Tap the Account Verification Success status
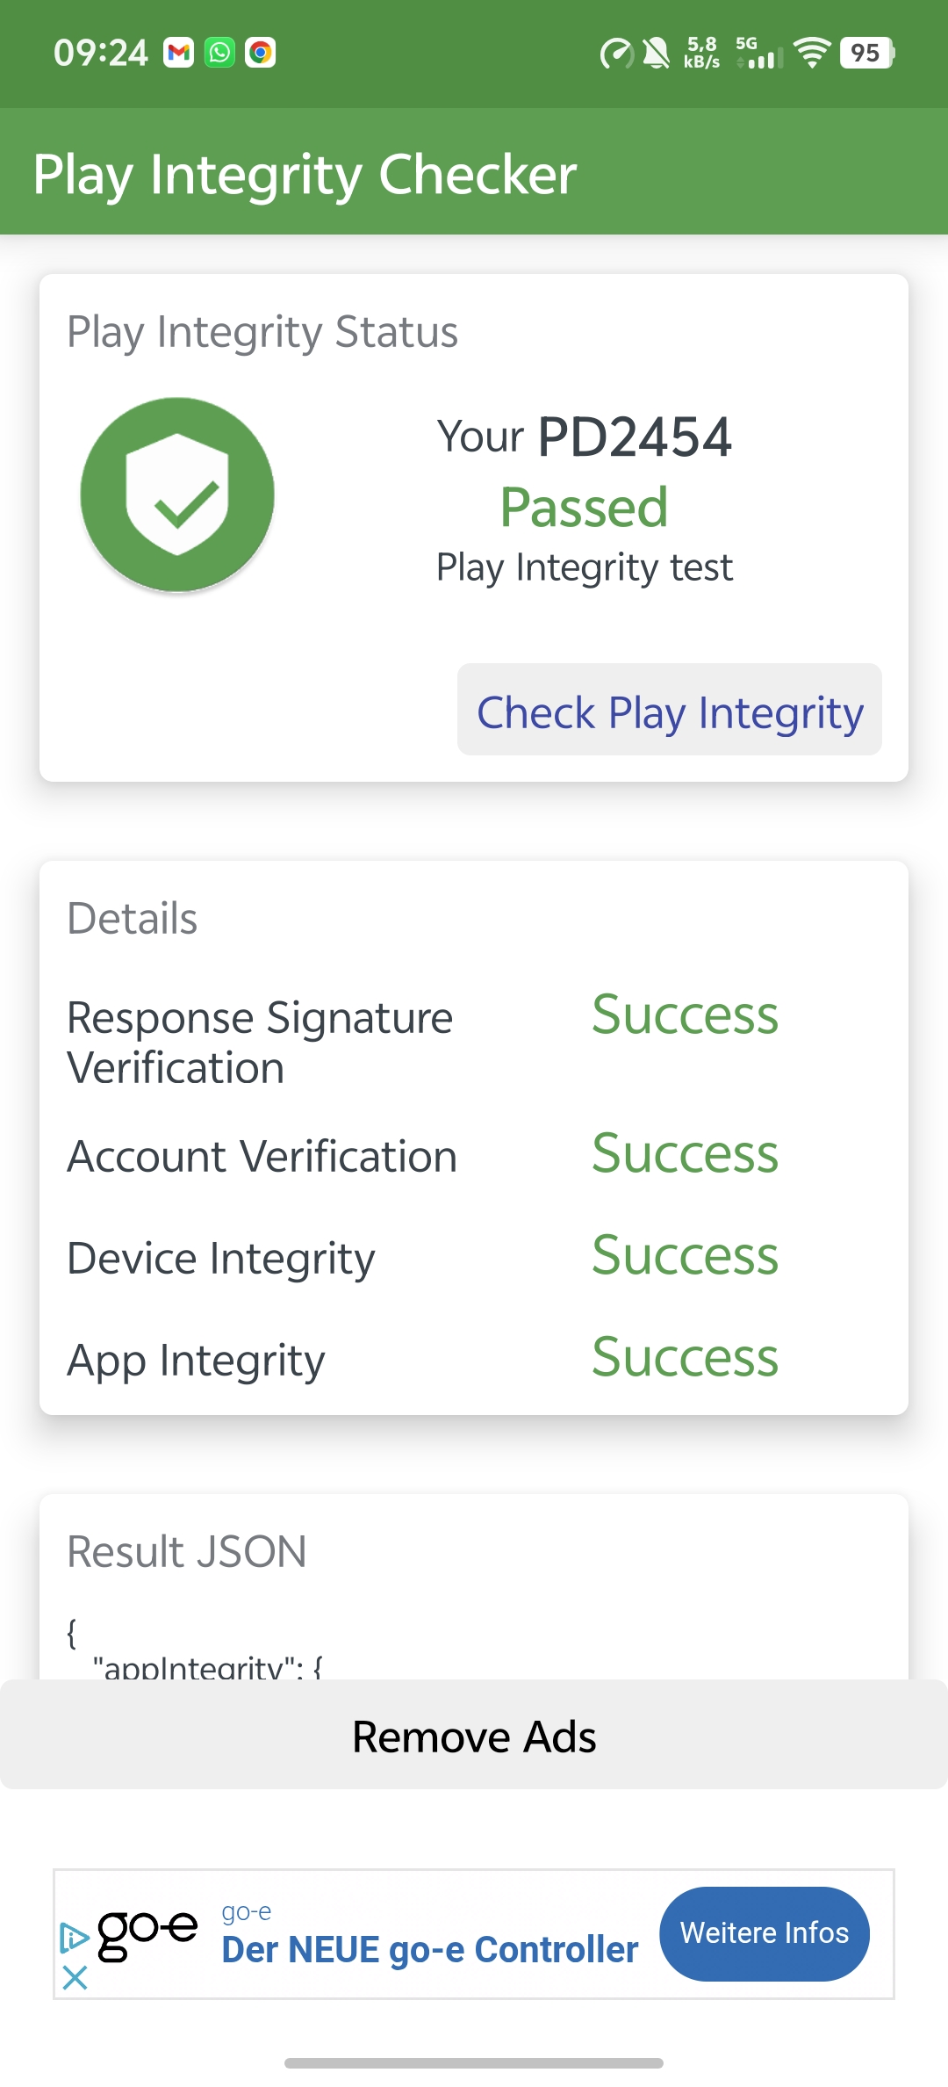948x2087 pixels. (685, 1153)
